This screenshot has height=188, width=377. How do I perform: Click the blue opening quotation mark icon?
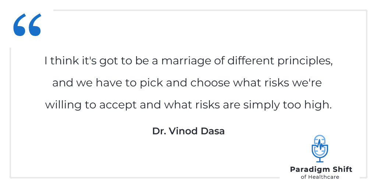27,25
